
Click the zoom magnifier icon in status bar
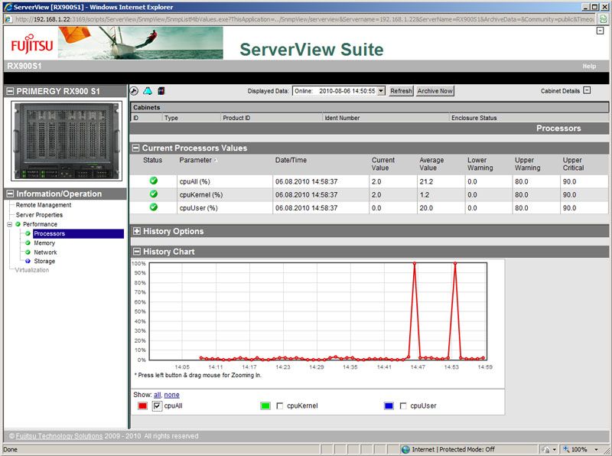565,449
